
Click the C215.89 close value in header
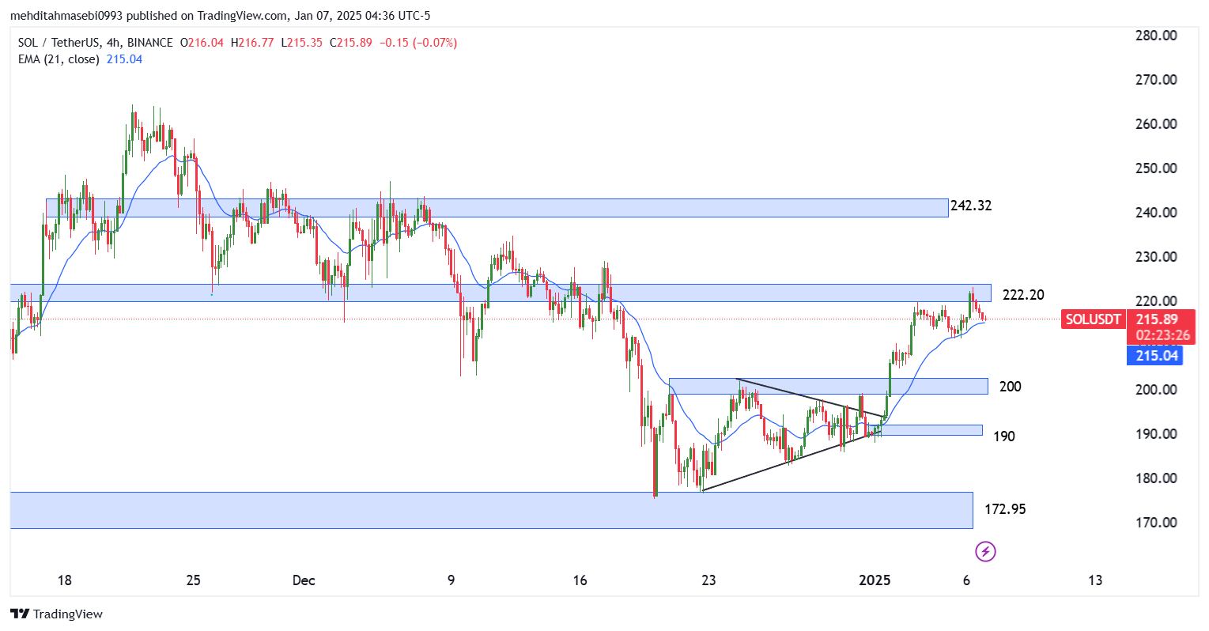[x=350, y=43]
